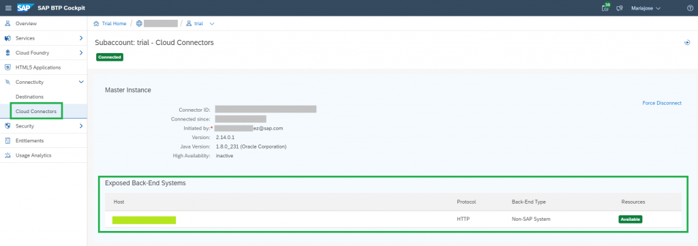Open the trial period clock icon
The width and height of the screenshot is (698, 246).
605,8
